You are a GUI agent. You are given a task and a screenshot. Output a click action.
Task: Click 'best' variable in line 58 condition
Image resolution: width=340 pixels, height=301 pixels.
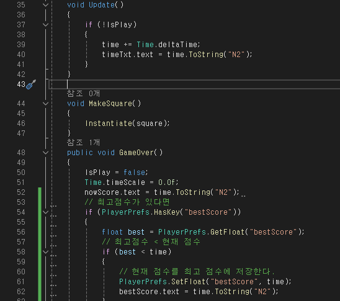point(128,252)
